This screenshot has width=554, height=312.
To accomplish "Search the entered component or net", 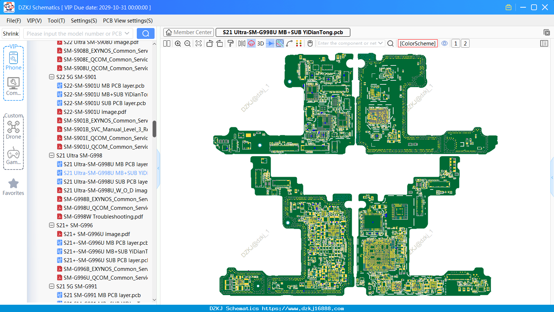I will 391,44.
